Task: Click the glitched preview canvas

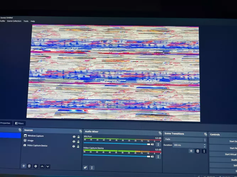Action: (114, 73)
